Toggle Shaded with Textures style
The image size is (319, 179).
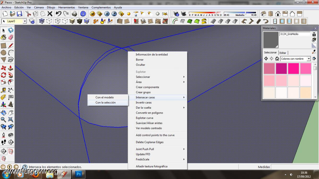tap(79, 21)
